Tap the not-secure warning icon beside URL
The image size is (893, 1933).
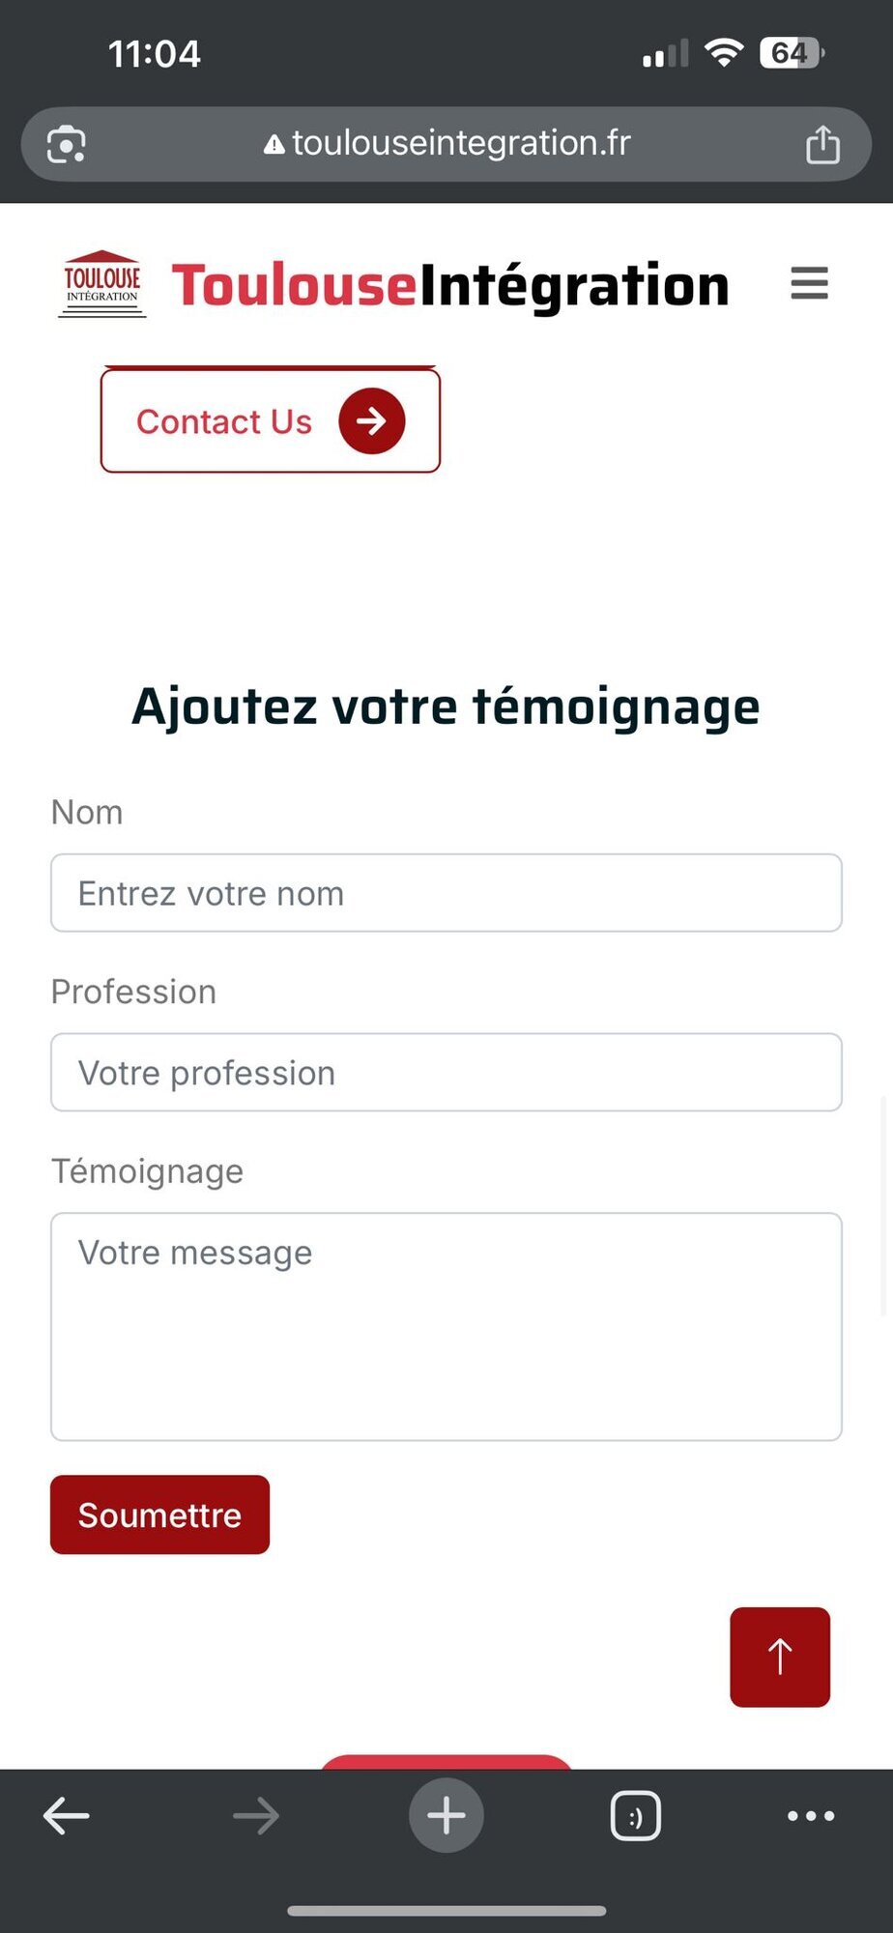click(274, 145)
